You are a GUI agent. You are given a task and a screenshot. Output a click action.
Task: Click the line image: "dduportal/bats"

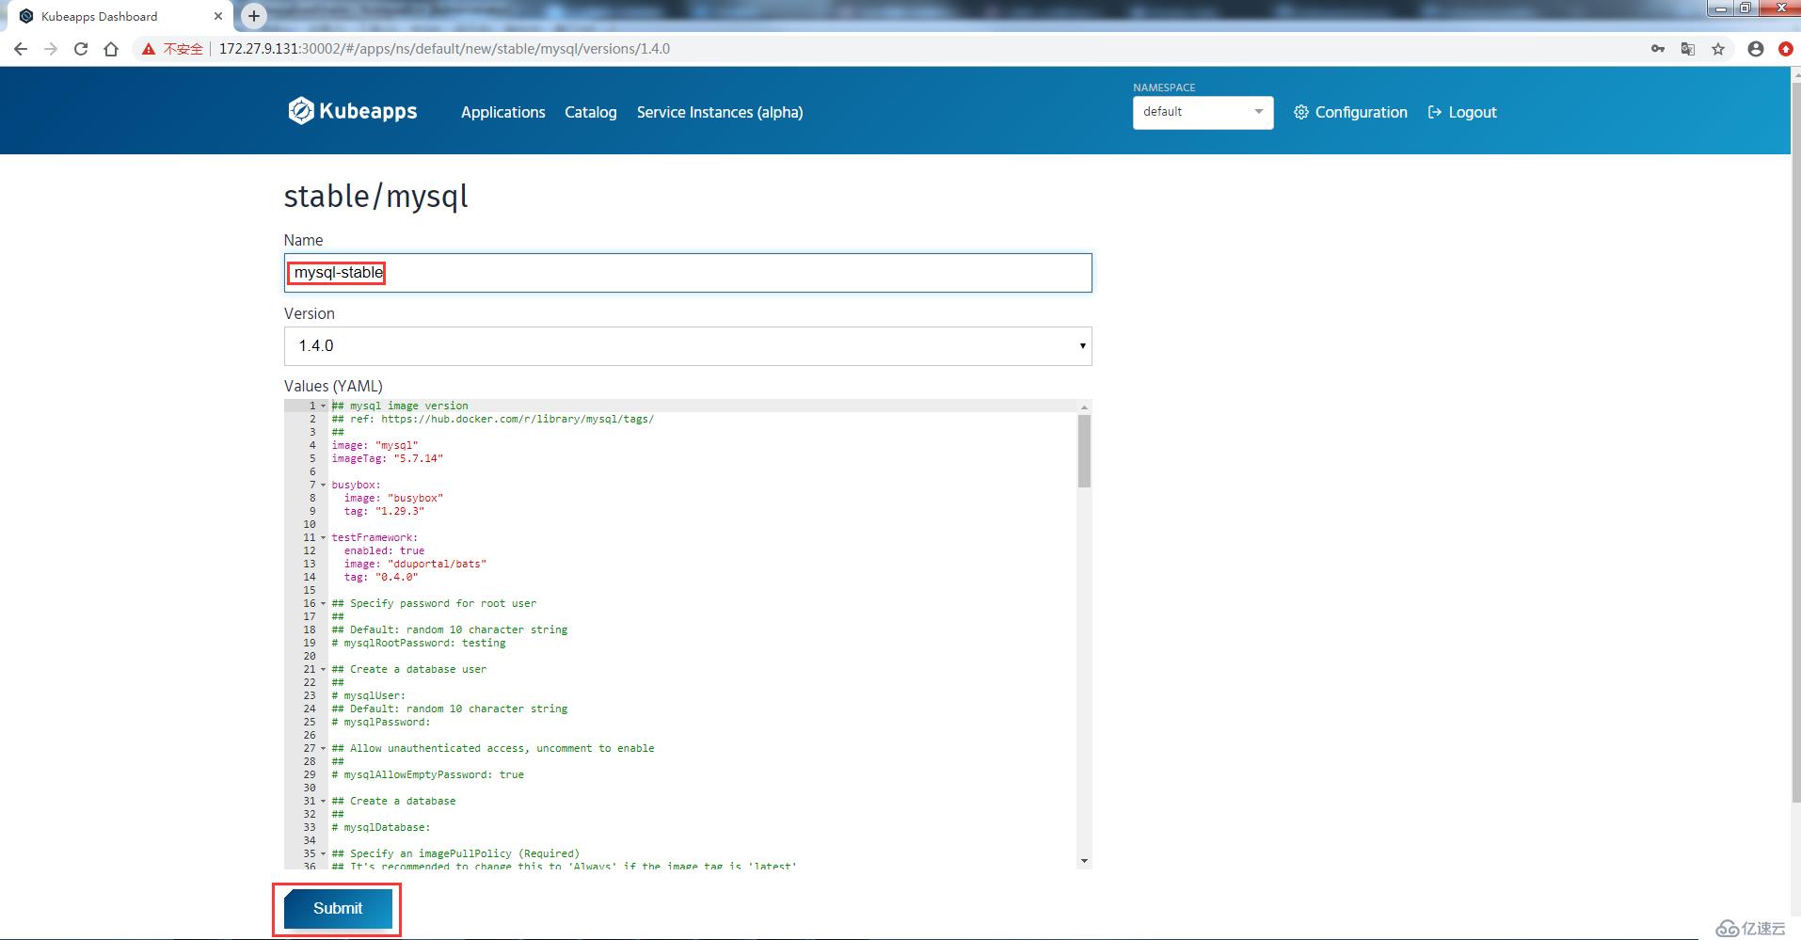415,565
